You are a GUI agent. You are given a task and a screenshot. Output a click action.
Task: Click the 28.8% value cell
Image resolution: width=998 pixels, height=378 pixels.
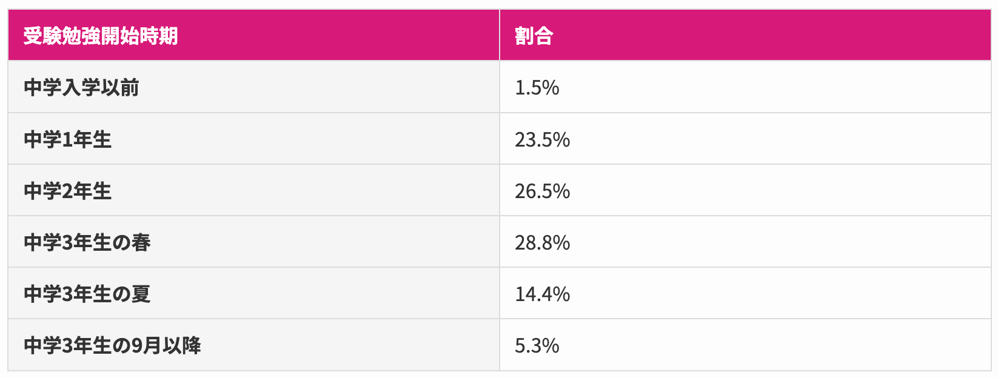tap(542, 242)
